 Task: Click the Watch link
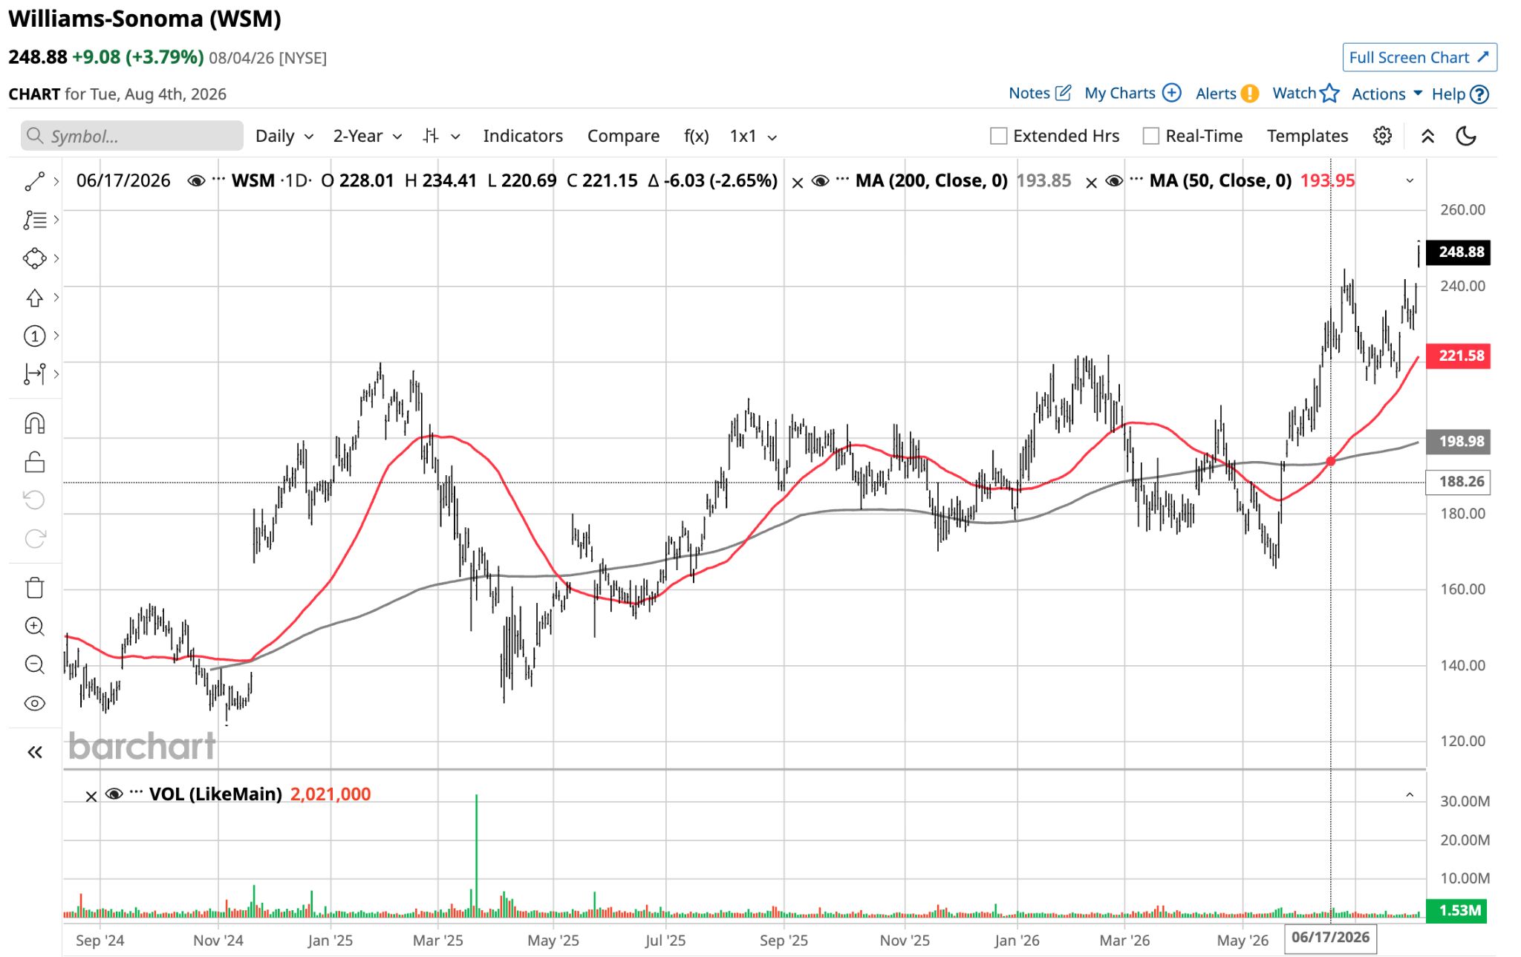[x=1294, y=93]
